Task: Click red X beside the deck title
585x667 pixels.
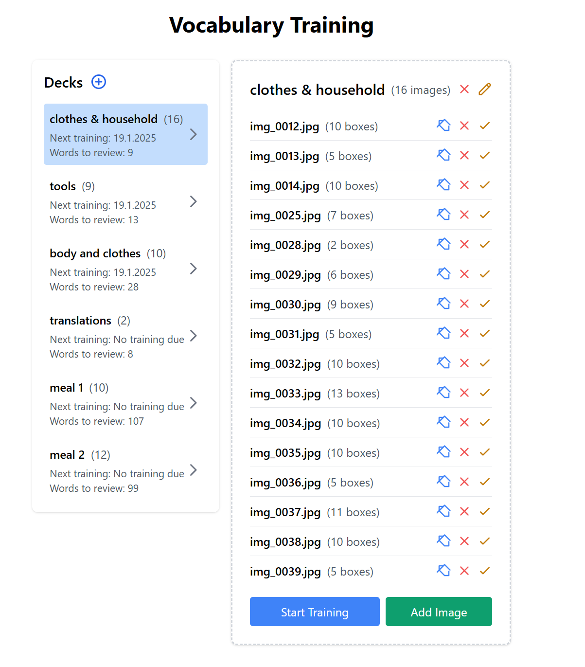Action: [464, 90]
